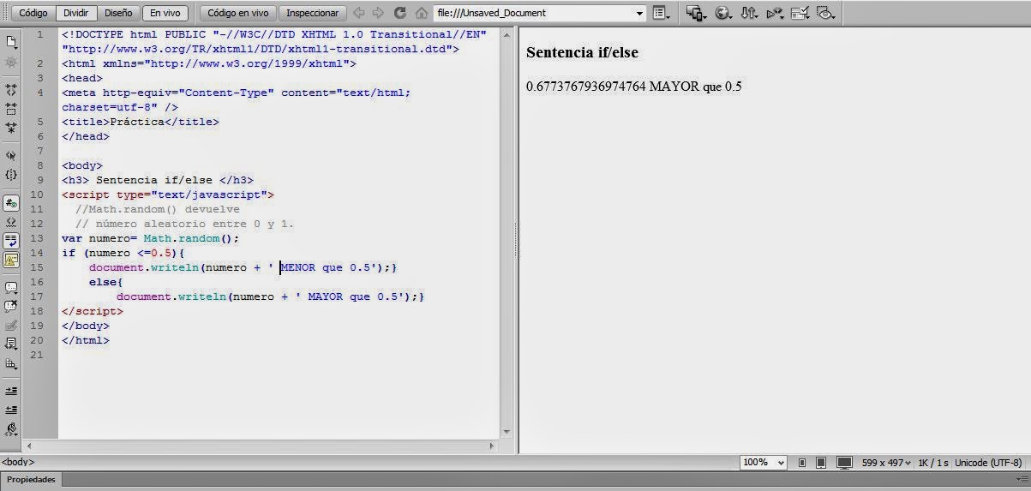
Task: Open the Visual Aids eye icon
Action: click(825, 13)
